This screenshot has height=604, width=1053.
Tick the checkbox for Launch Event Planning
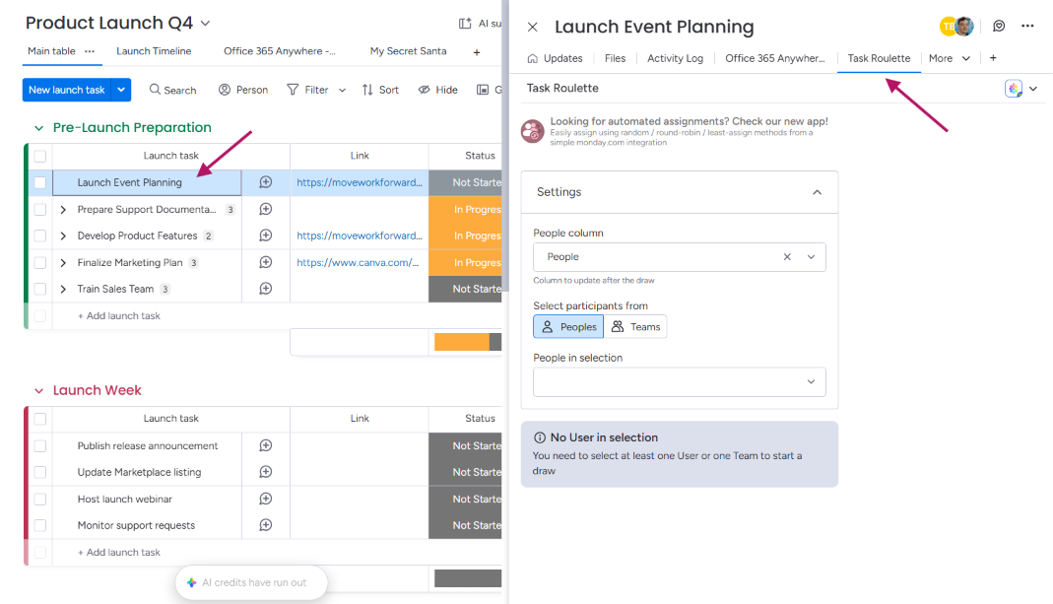pos(40,182)
